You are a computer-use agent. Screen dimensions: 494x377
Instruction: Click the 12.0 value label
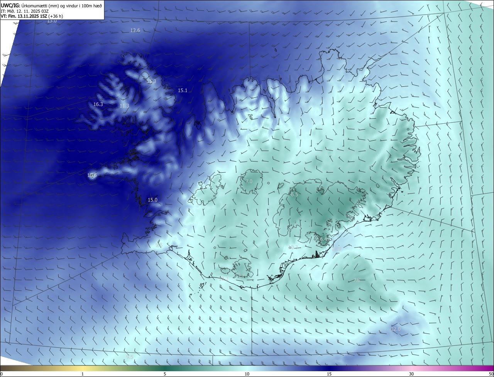coord(396,329)
